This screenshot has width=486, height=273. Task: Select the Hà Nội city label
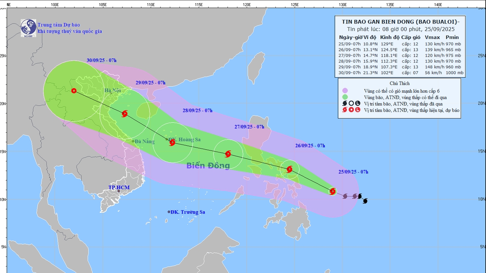coord(113,91)
